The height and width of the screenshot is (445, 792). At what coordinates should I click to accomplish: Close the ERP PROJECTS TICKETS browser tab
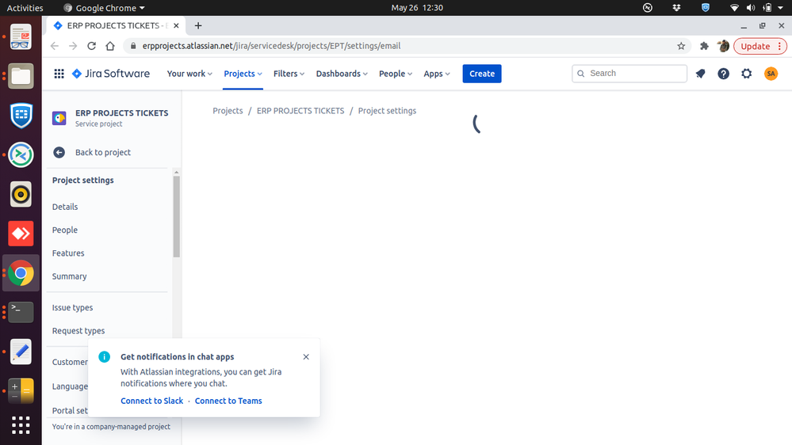176,25
